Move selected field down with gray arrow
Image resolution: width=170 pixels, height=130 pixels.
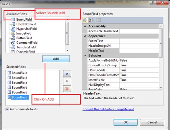67,81
